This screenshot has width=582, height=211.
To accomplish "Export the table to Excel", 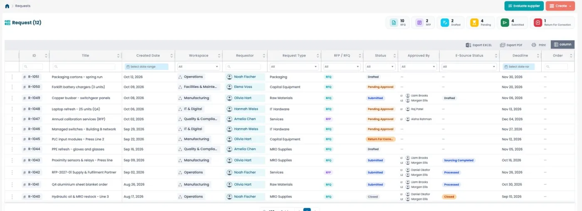I will pos(478,45).
